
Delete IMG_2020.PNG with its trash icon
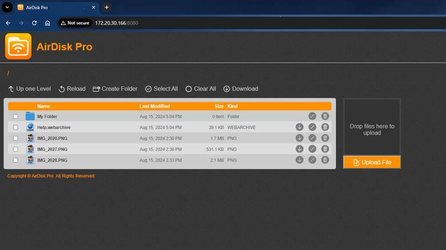(325, 138)
